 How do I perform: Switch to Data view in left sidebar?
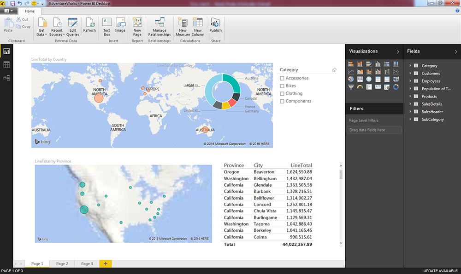point(6,65)
